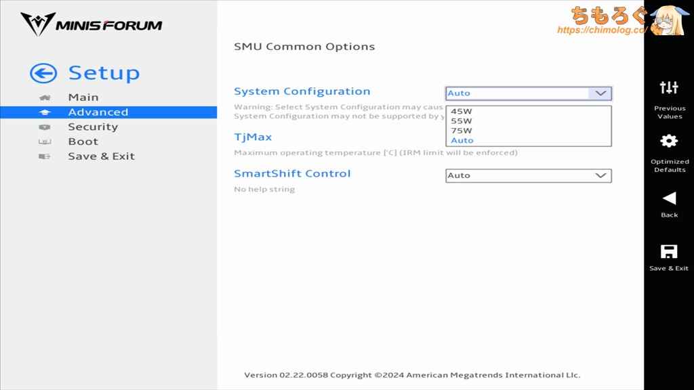Open the Advanced menu item
The height and width of the screenshot is (390, 694).
[x=98, y=112]
